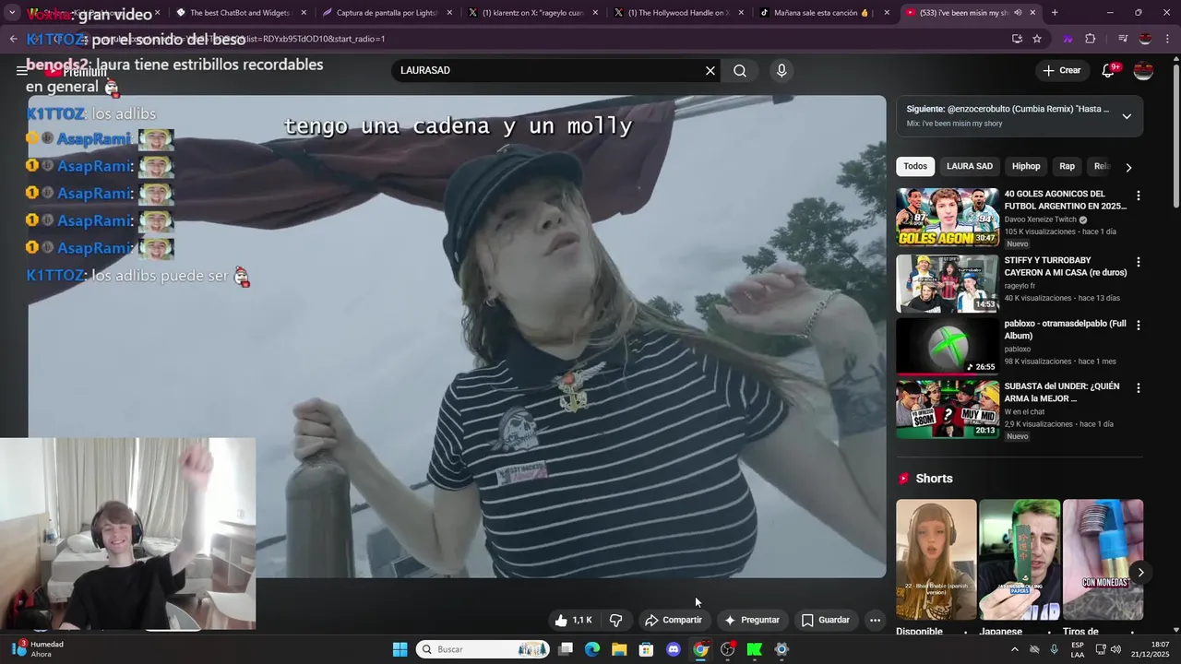Open Task View on taskbar
Viewport: 1181px width, 664px height.
[x=566, y=649]
